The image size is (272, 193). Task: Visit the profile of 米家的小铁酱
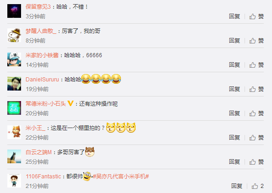coord(42,55)
